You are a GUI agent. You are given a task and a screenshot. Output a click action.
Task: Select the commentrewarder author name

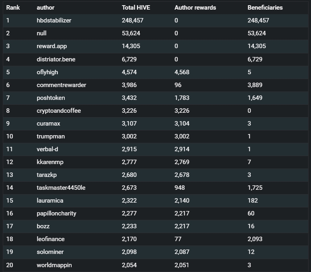click(61, 85)
